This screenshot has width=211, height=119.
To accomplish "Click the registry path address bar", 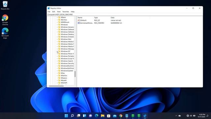I will pyautogui.click(x=125, y=15).
